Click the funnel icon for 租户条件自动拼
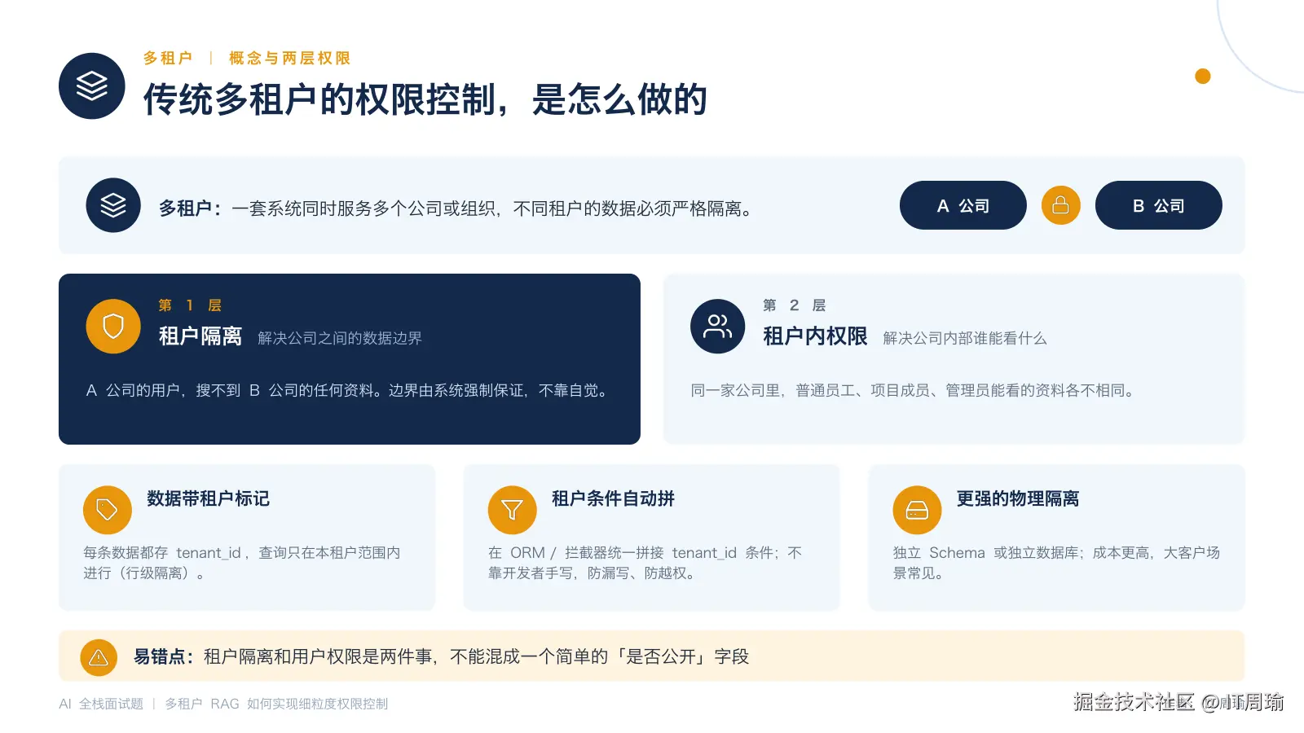Image resolution: width=1304 pixels, height=733 pixels. point(512,510)
